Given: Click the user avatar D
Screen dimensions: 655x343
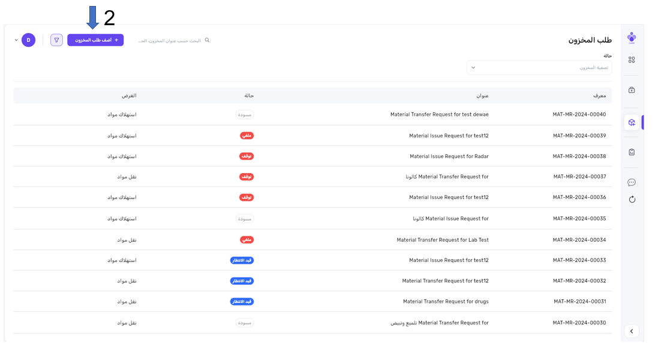Looking at the screenshot, I should 28,40.
